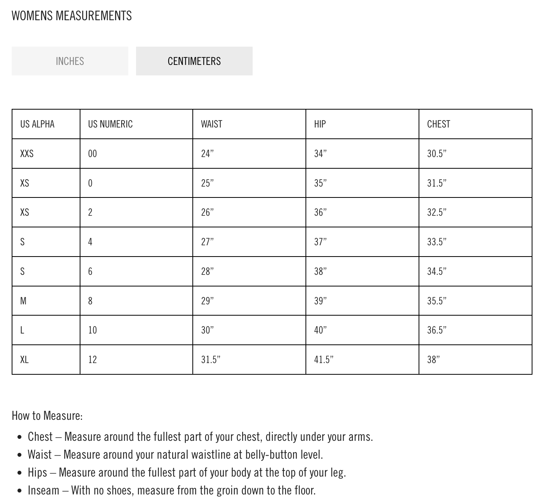548x503 pixels.
Task: Click the How to Measure heading
Action: (x=47, y=416)
